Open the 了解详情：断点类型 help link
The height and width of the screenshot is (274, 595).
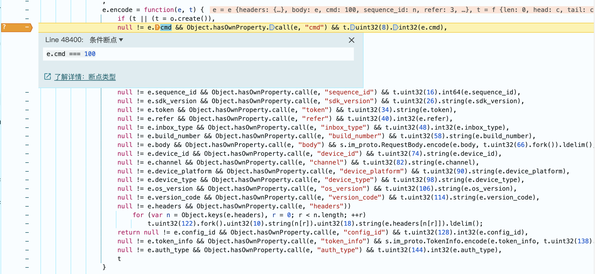(85, 77)
